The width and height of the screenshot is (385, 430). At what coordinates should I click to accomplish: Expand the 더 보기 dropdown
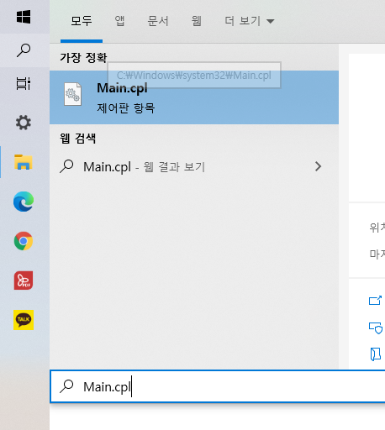[250, 21]
